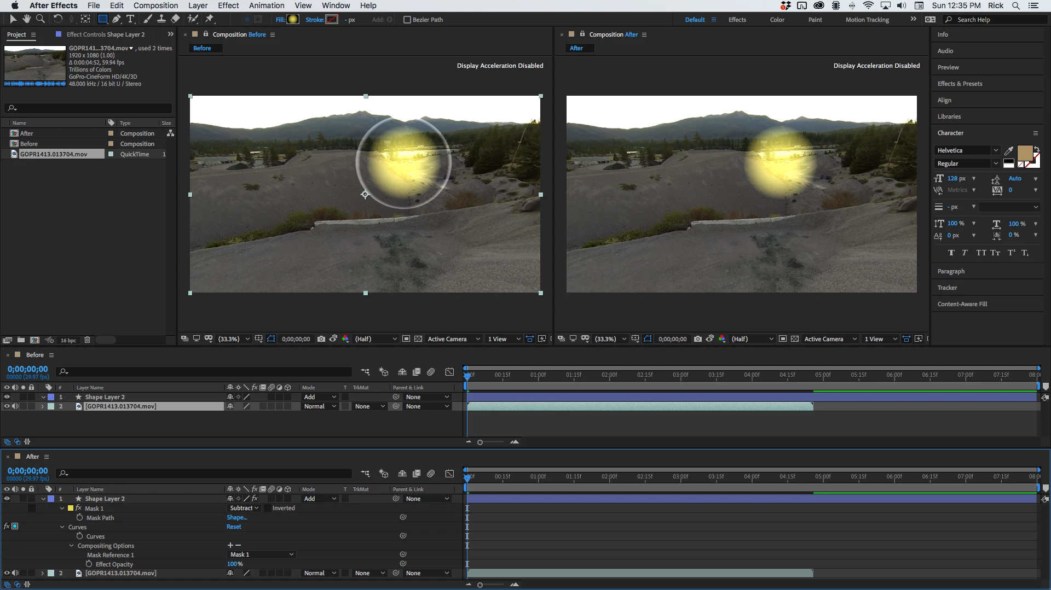Image resolution: width=1051 pixels, height=590 pixels.
Task: Open Active Camera dropdown in Before viewer
Action: pos(454,339)
